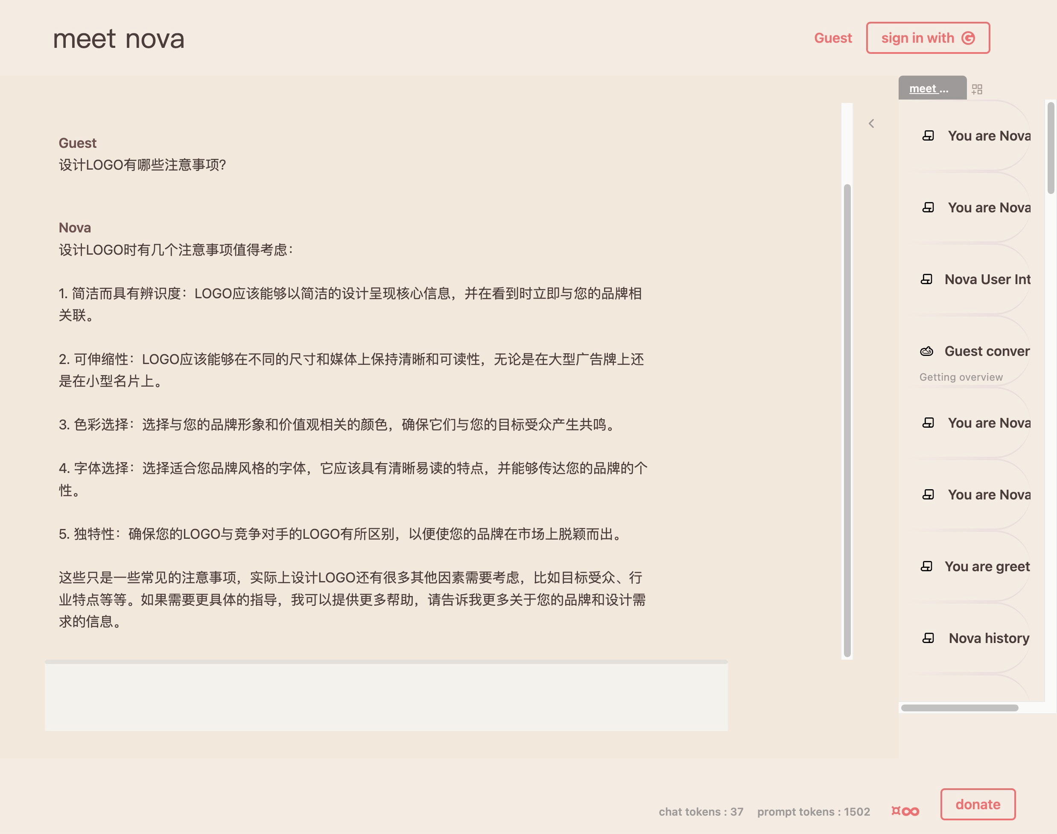1057x834 pixels.
Task: Click the Nova chat history icon
Action: tap(927, 637)
